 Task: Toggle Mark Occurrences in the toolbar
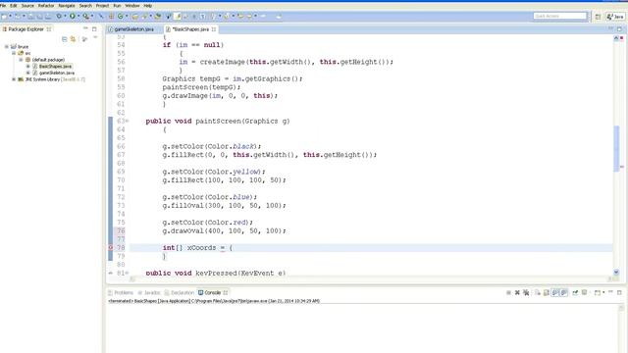pyautogui.click(x=177, y=16)
